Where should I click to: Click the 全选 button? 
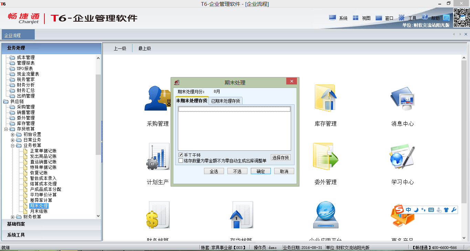click(214, 171)
